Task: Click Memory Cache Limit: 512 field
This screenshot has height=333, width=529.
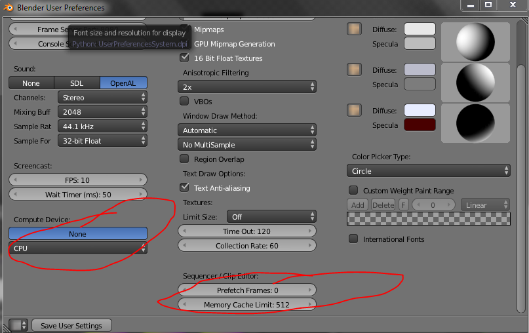Action: (x=247, y=304)
